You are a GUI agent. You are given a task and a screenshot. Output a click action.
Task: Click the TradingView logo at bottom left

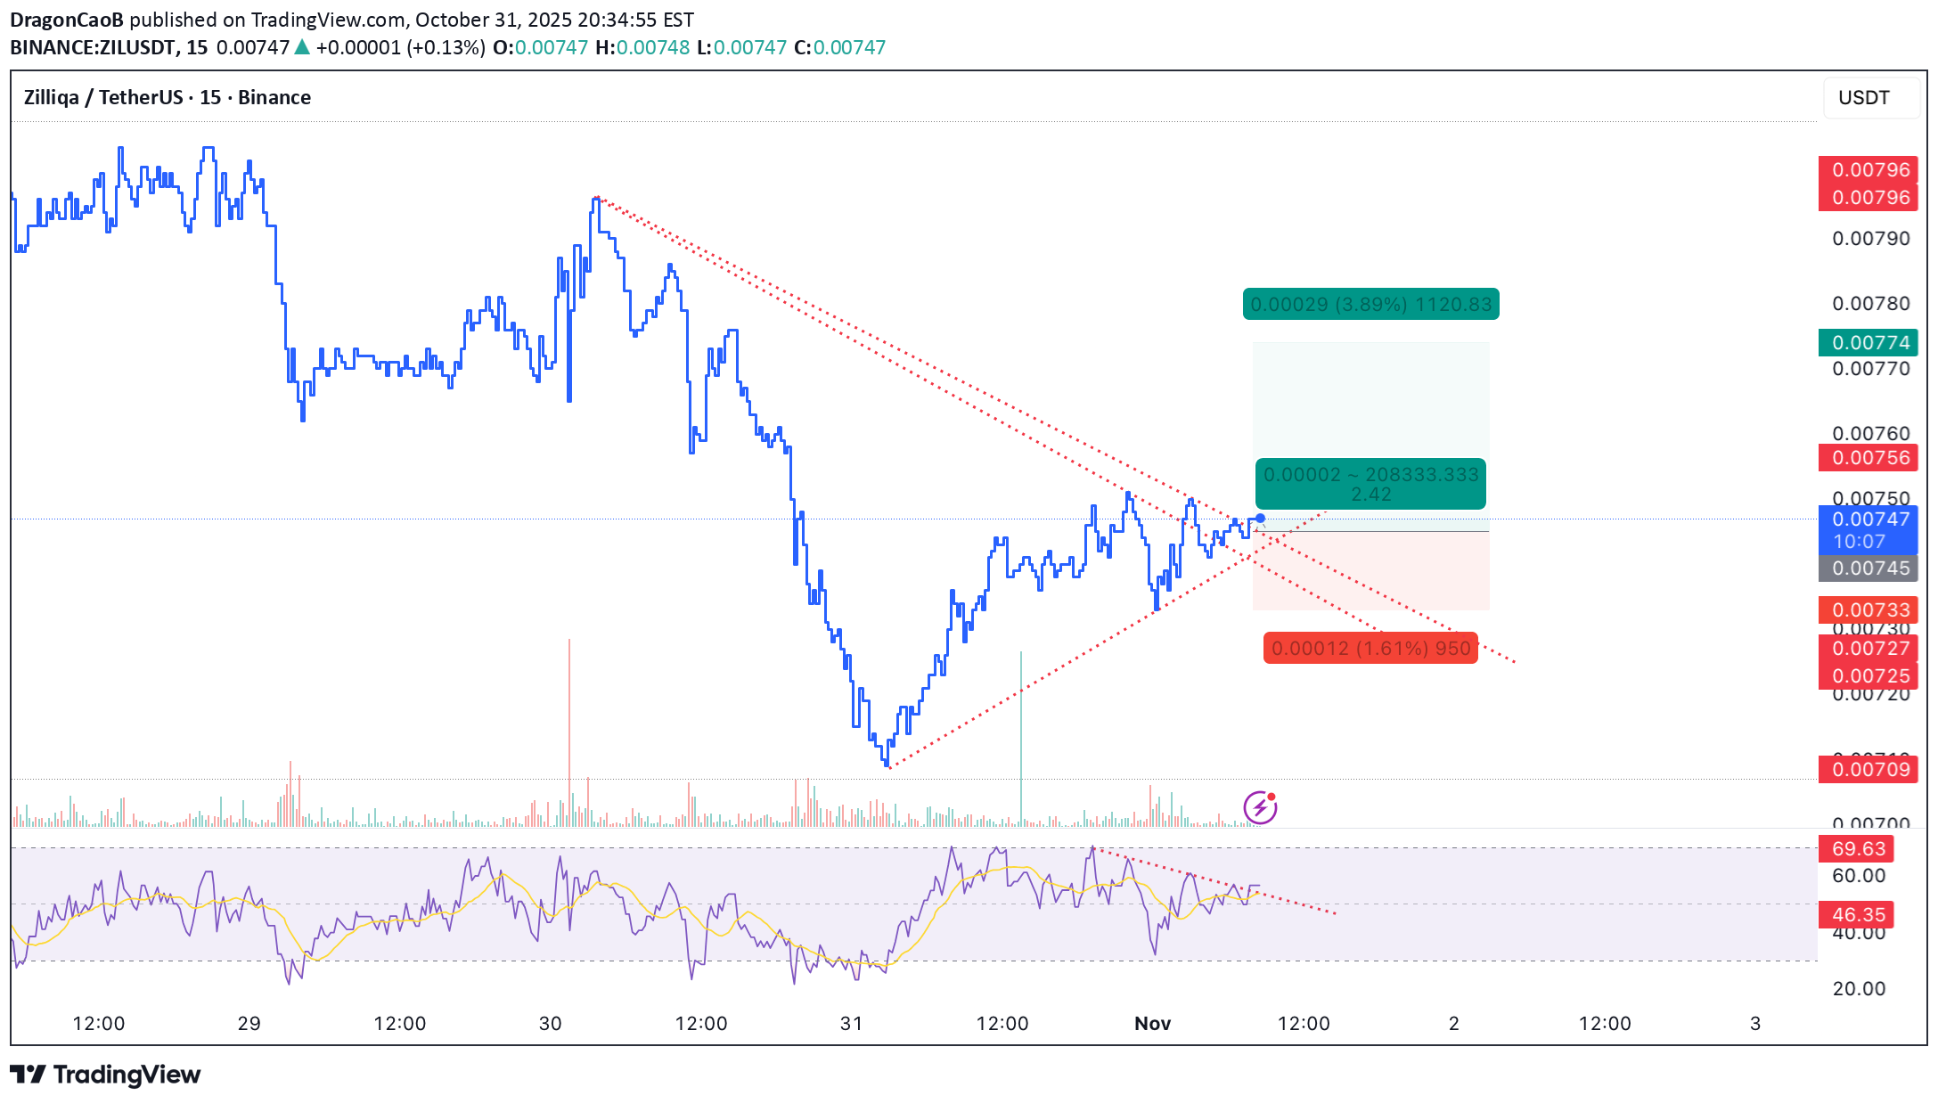pos(105,1075)
